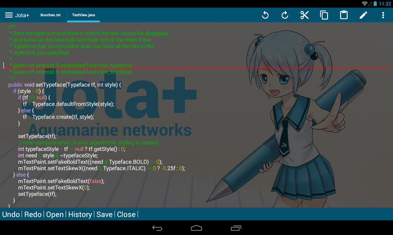Tap History in the bottom bar
Image resolution: width=393 pixels, height=235 pixels.
[x=80, y=214]
